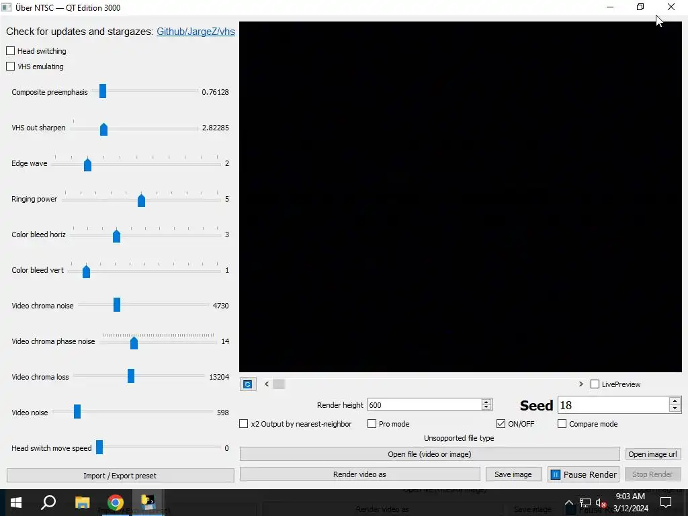Click Open file (video or image) button
Screen dimensions: 688x516
click(x=429, y=454)
